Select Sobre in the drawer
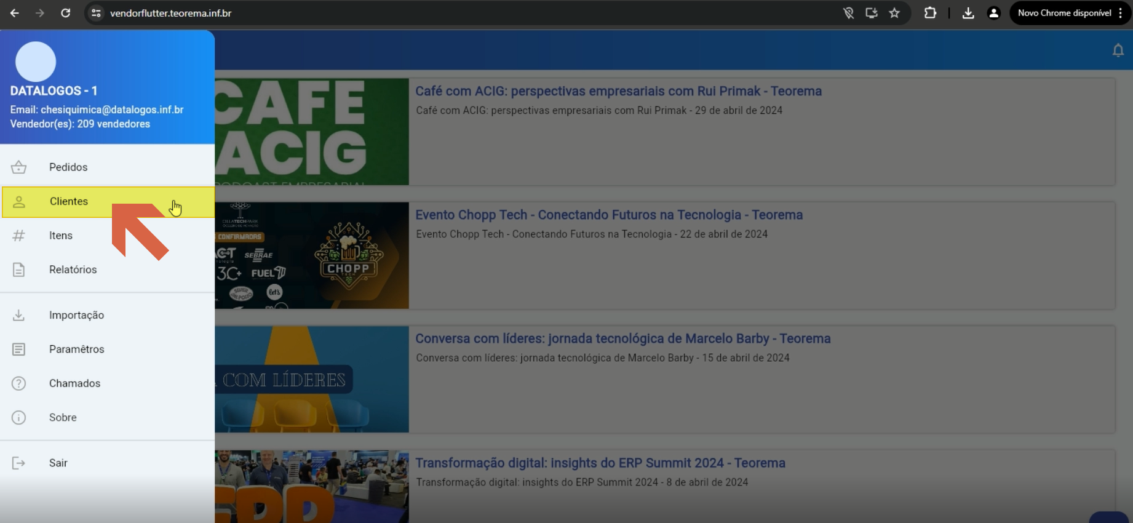Screen dimensions: 1133x523 [107, 418]
